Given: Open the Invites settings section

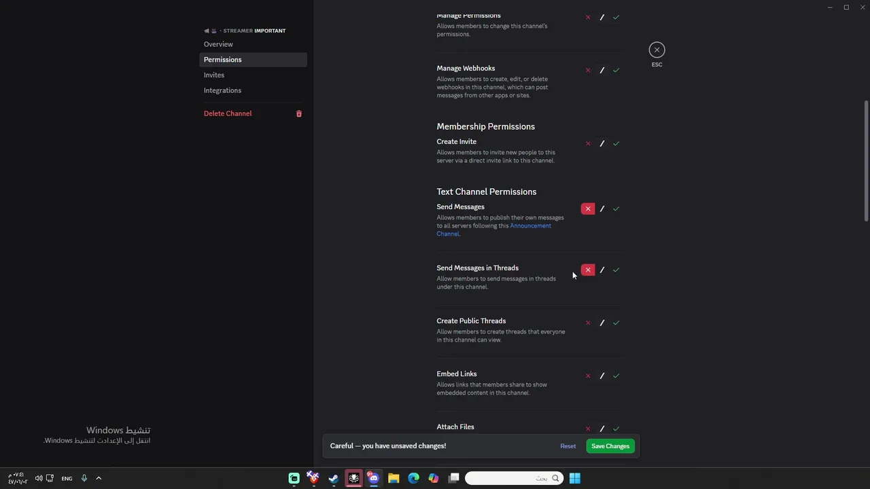Looking at the screenshot, I should pyautogui.click(x=253, y=75).
